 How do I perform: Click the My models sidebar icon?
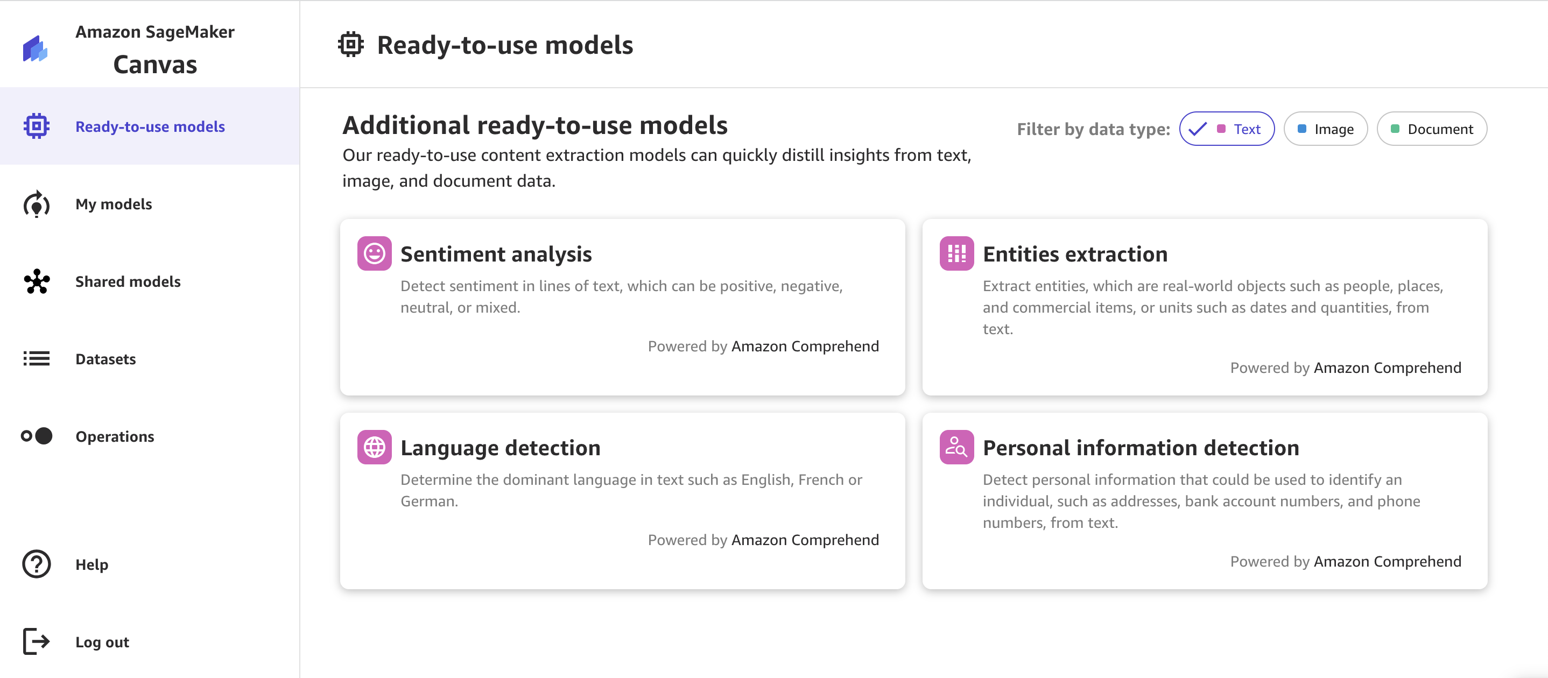click(x=37, y=203)
